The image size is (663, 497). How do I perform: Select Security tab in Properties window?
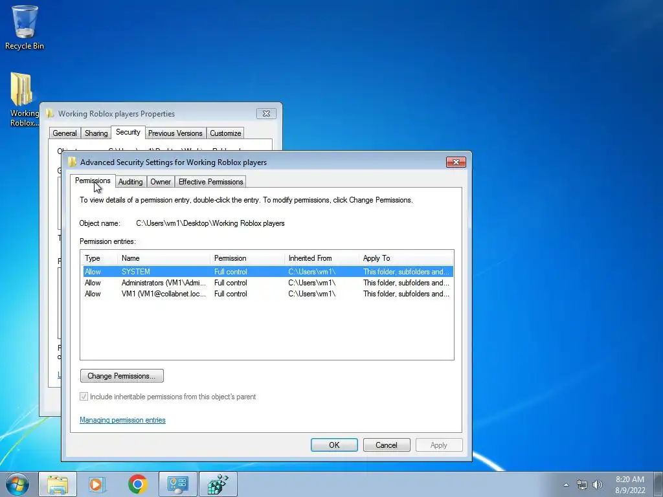(x=128, y=132)
